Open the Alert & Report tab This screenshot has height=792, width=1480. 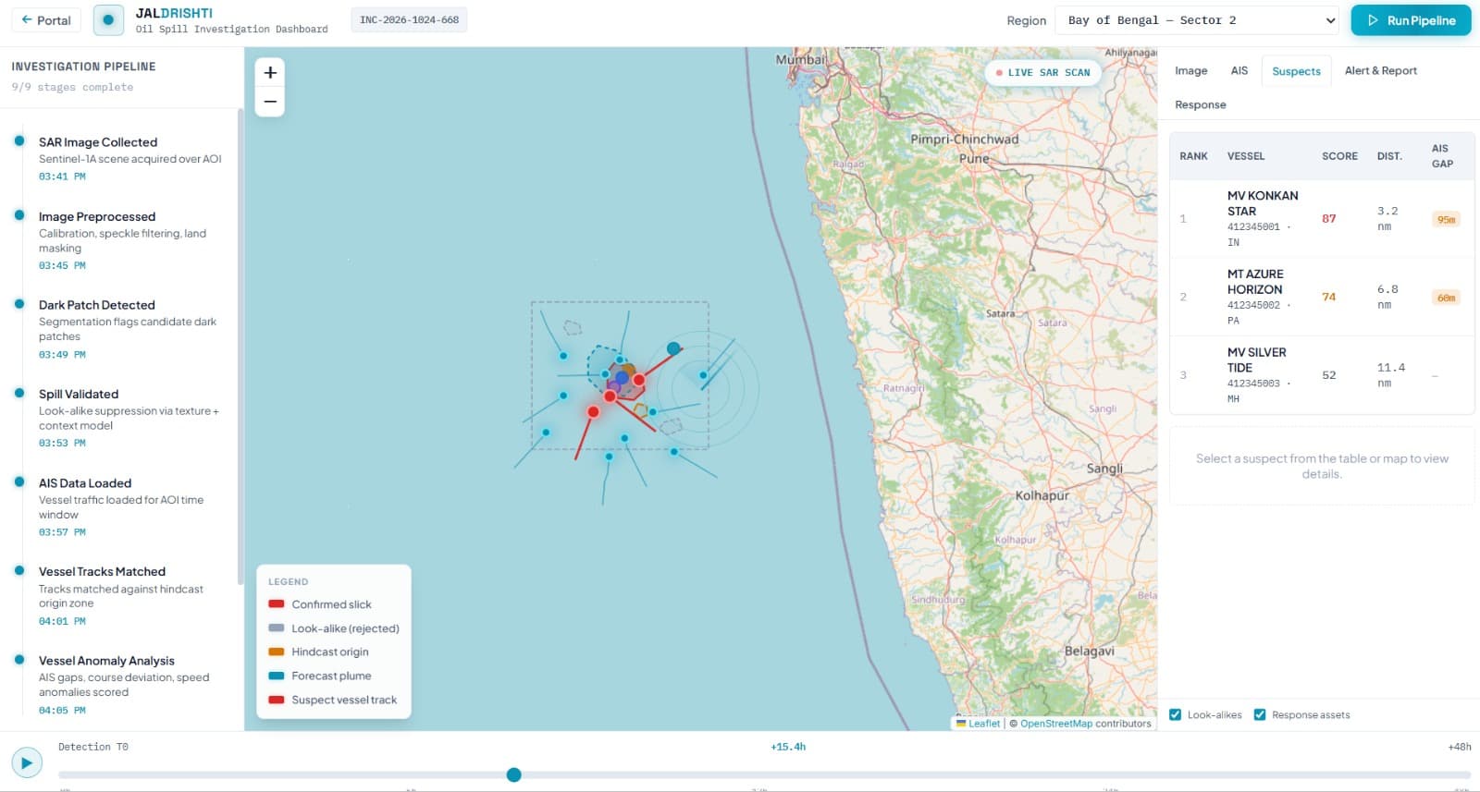pyautogui.click(x=1380, y=70)
